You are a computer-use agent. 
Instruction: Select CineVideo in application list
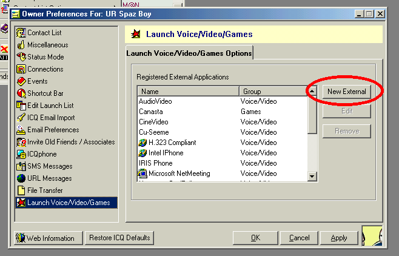pyautogui.click(x=153, y=122)
